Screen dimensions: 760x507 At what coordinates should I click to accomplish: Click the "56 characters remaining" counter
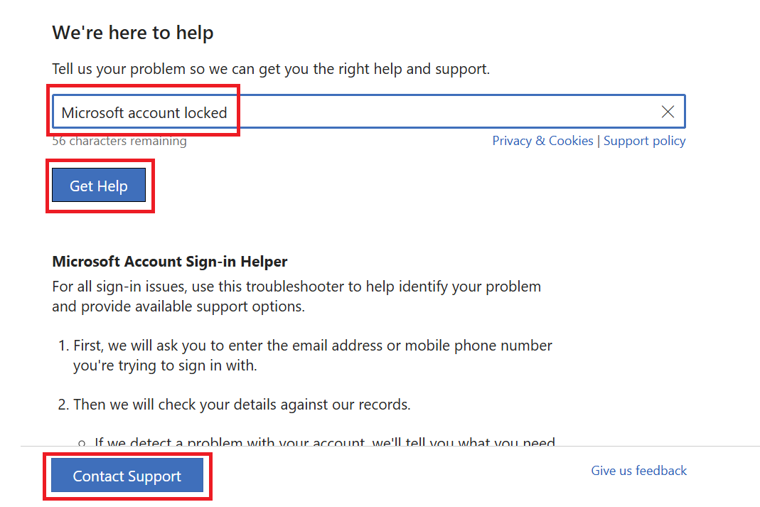tap(119, 141)
